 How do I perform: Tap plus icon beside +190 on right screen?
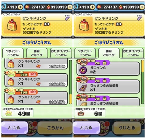pos(92,7)
